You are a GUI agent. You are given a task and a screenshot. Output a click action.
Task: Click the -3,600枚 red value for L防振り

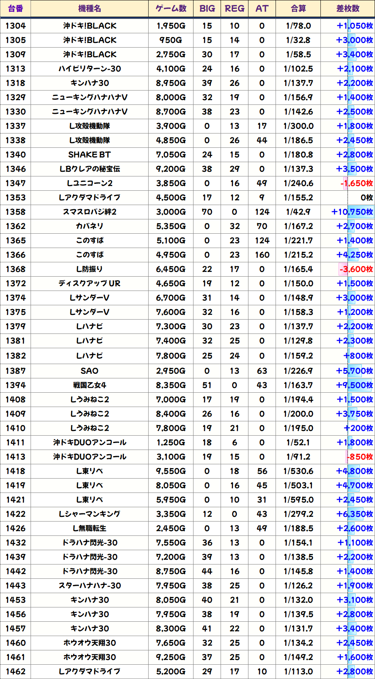point(356,269)
